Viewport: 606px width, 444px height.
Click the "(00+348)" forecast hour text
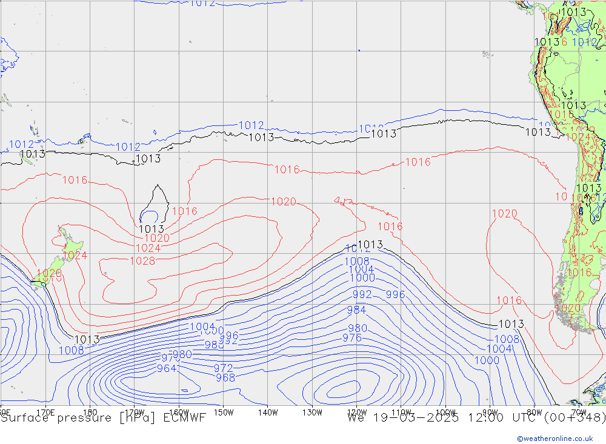(x=576, y=417)
